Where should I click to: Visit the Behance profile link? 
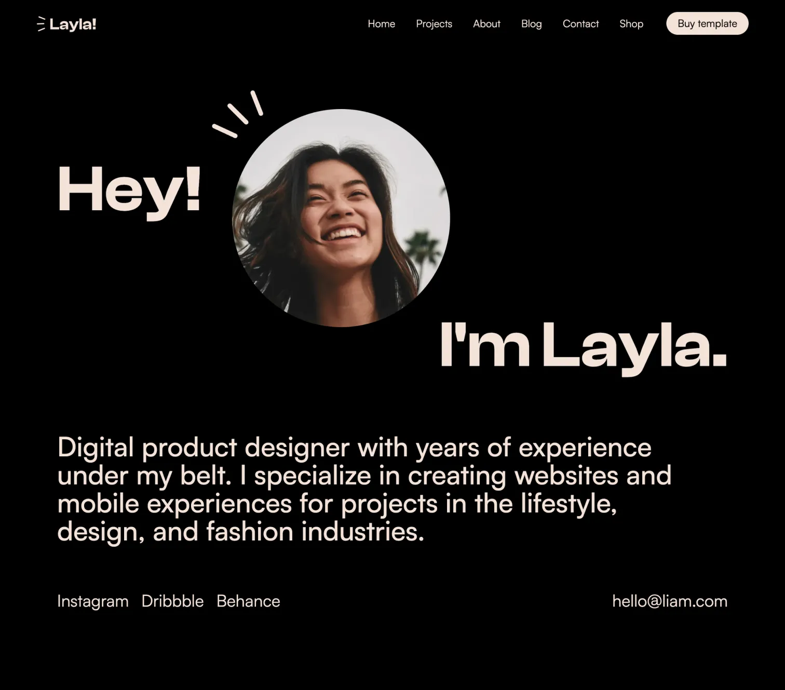248,601
